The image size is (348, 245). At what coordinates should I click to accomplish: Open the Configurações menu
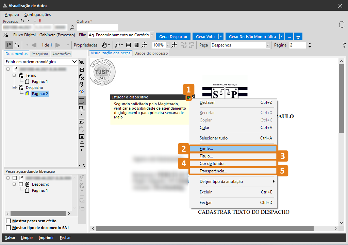coord(37,15)
